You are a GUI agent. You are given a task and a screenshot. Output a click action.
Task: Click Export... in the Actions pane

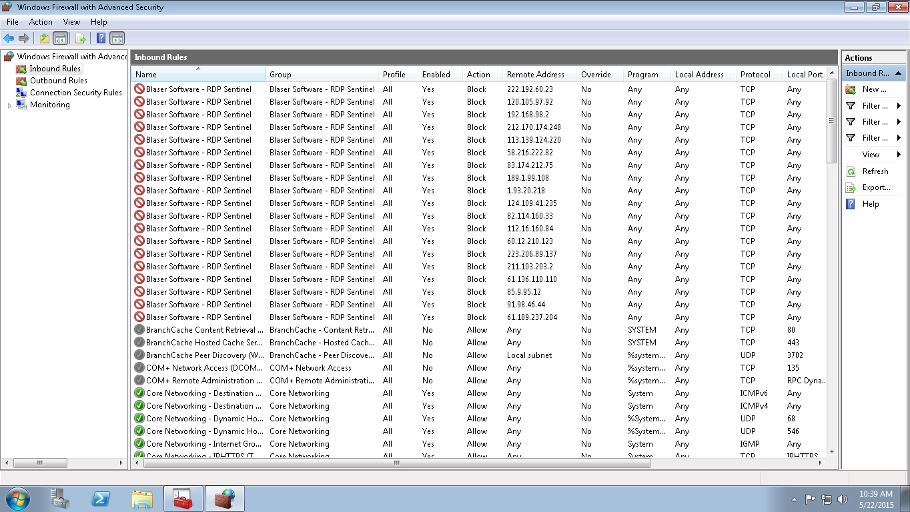876,187
